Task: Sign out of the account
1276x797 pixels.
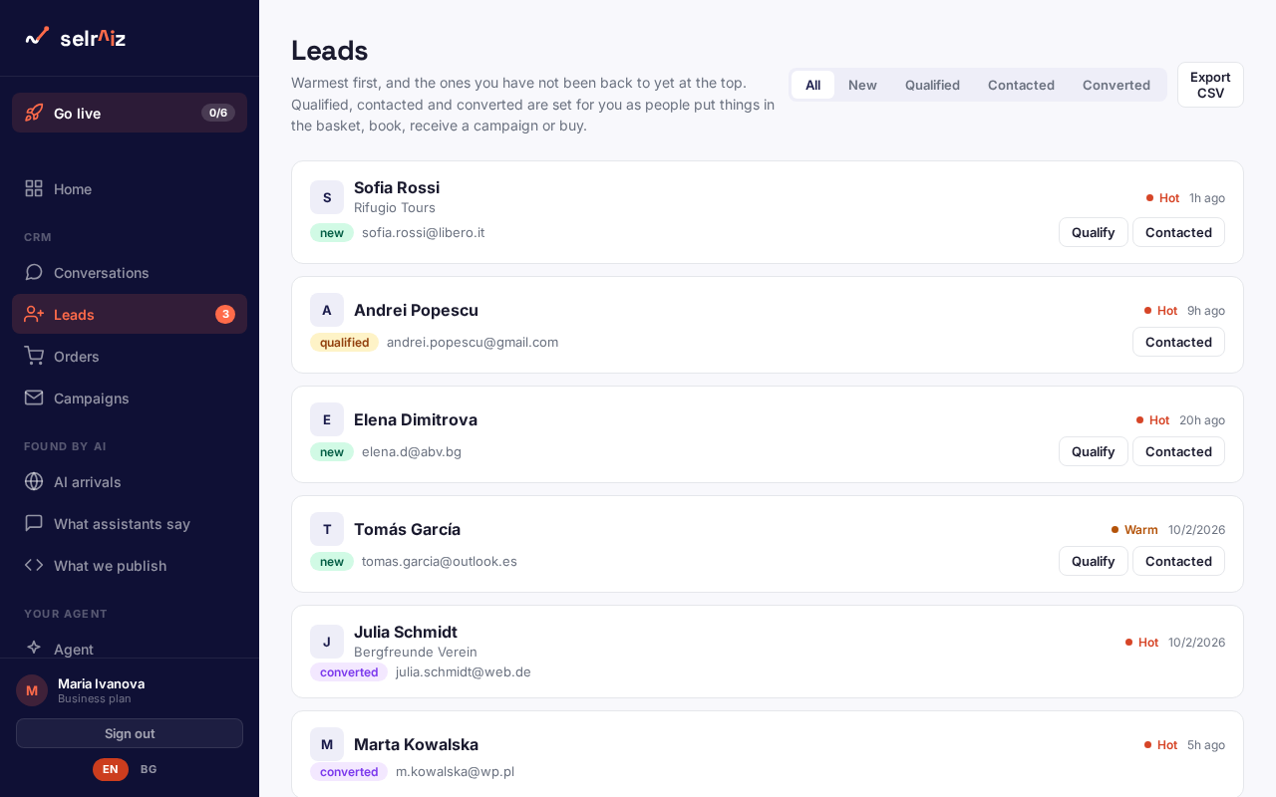Action: point(130,733)
